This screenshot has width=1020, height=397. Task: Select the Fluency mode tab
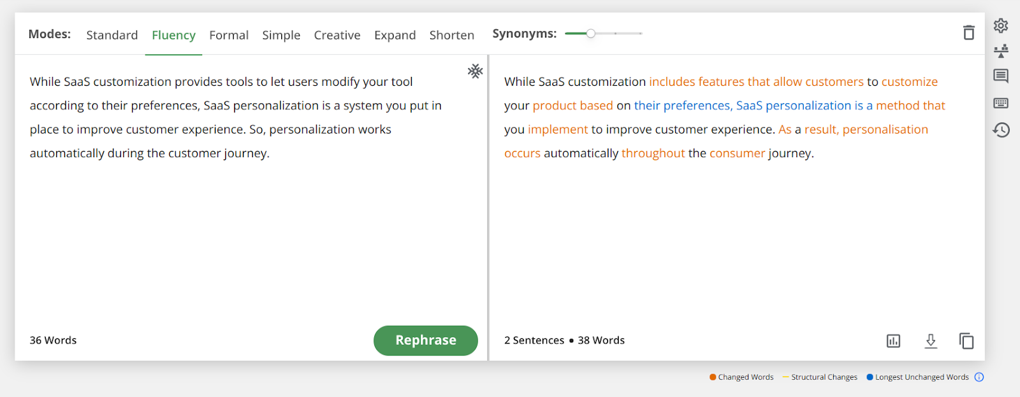pos(173,35)
